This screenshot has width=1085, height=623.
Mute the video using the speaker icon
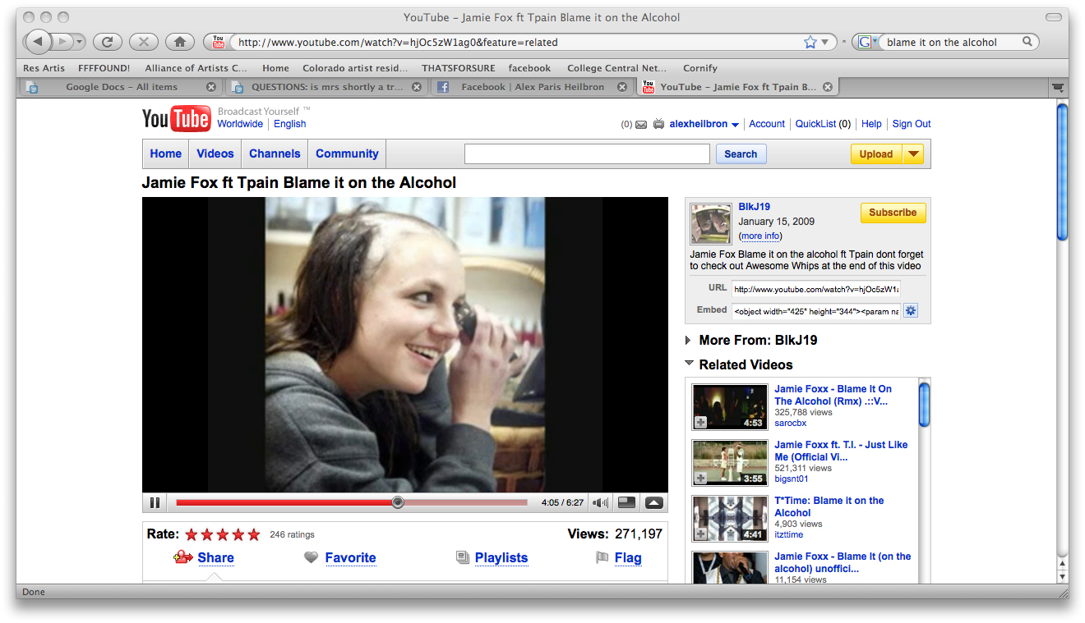(601, 503)
